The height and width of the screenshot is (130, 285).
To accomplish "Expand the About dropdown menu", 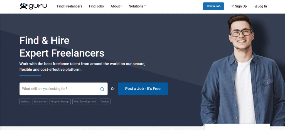I will [x=116, y=6].
